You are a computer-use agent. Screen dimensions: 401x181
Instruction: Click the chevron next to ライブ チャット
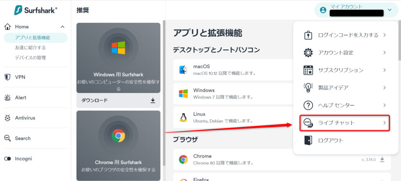click(385, 123)
